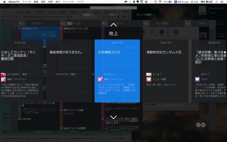The image size is (227, 142).
Task: Open the browser hamburger menu icon
Action: tap(128, 17)
